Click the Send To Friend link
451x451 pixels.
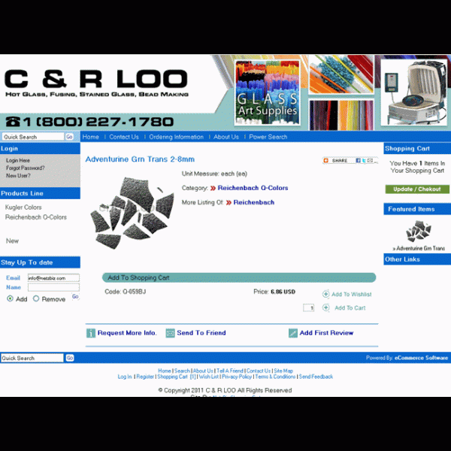[x=201, y=333]
